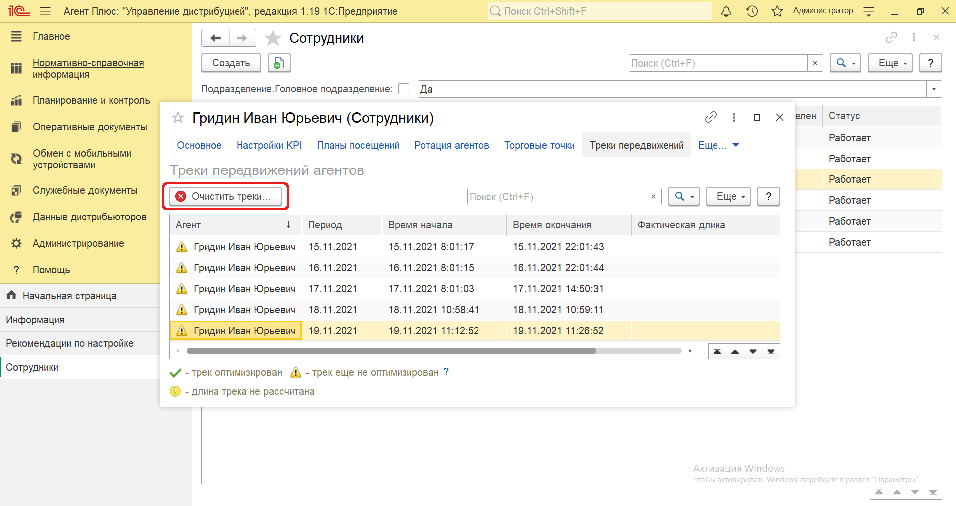
Task: Open Администрирование section in sidebar
Action: click(x=78, y=243)
